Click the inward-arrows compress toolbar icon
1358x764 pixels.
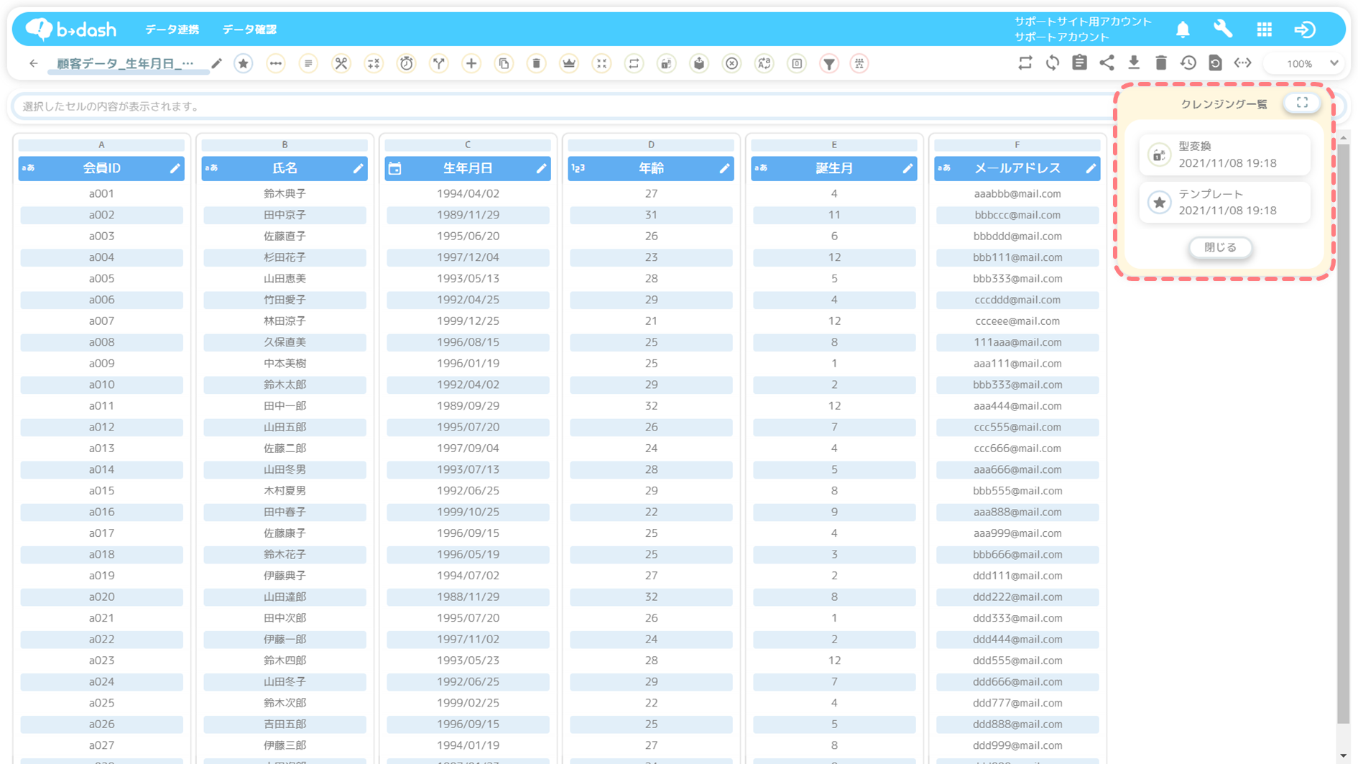601,63
